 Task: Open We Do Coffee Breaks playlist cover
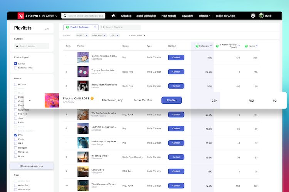tap(83, 114)
